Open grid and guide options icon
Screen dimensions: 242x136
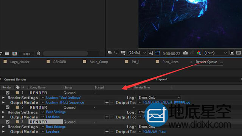tap(150, 53)
